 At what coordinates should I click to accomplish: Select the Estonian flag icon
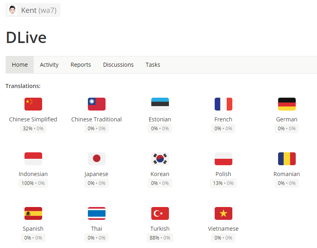pyautogui.click(x=160, y=104)
